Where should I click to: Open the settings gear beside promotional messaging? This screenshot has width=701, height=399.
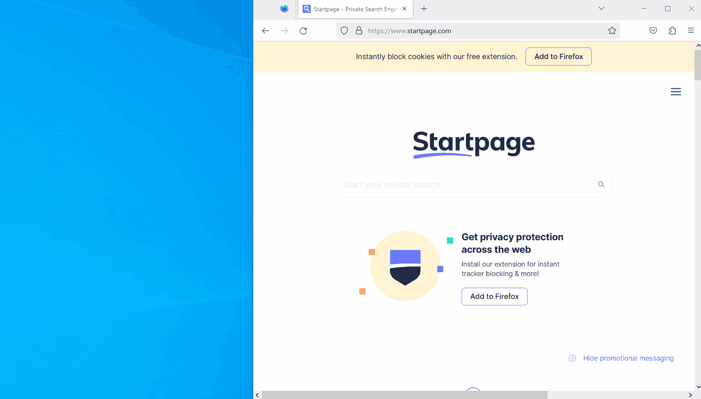click(572, 358)
